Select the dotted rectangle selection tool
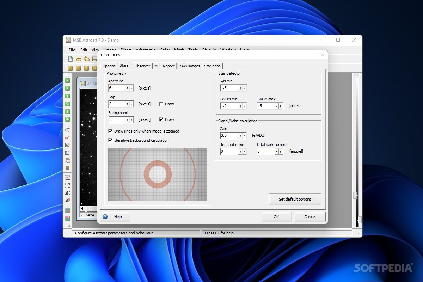The image size is (423, 282). coord(67,185)
